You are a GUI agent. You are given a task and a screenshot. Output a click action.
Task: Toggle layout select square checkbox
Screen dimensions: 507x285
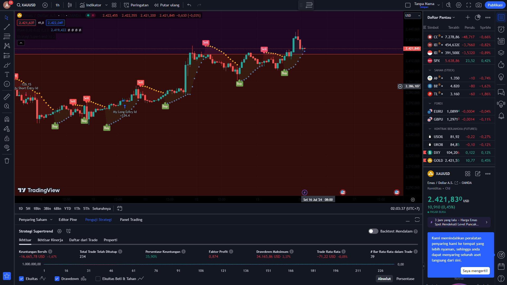coord(408,5)
